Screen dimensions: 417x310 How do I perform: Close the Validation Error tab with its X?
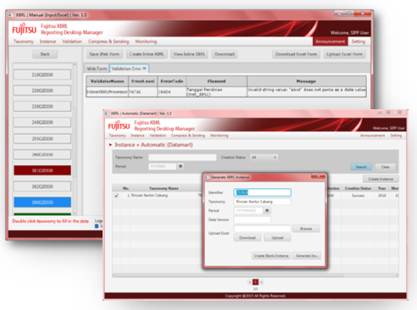tap(144, 69)
